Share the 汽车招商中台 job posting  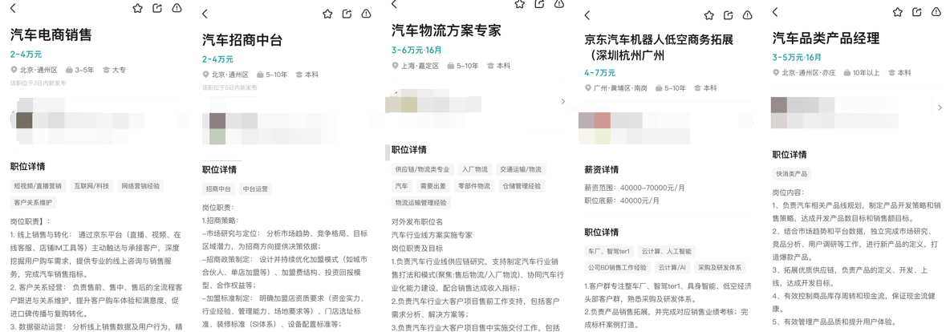tap(347, 14)
